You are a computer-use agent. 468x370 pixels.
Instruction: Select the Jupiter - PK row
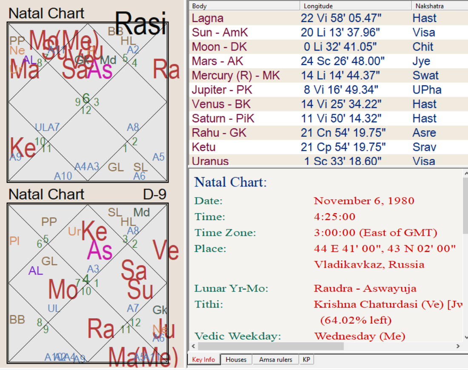[x=328, y=90]
